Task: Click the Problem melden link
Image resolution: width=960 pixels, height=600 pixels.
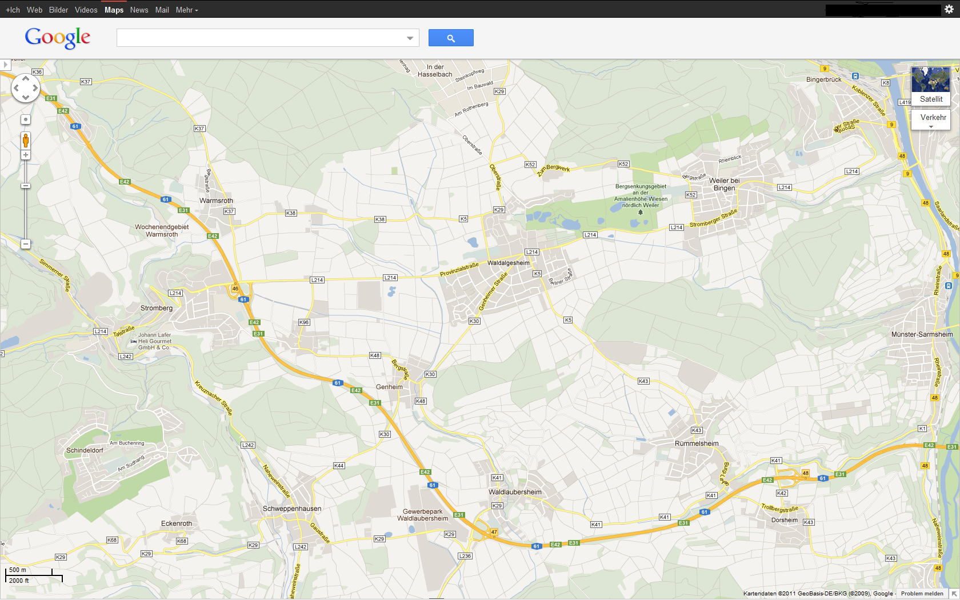Action: point(922,594)
